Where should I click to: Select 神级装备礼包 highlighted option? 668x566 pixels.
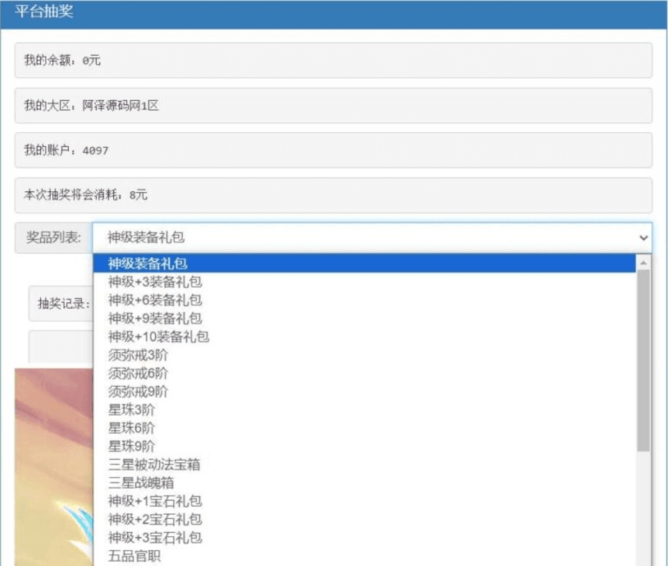[148, 264]
